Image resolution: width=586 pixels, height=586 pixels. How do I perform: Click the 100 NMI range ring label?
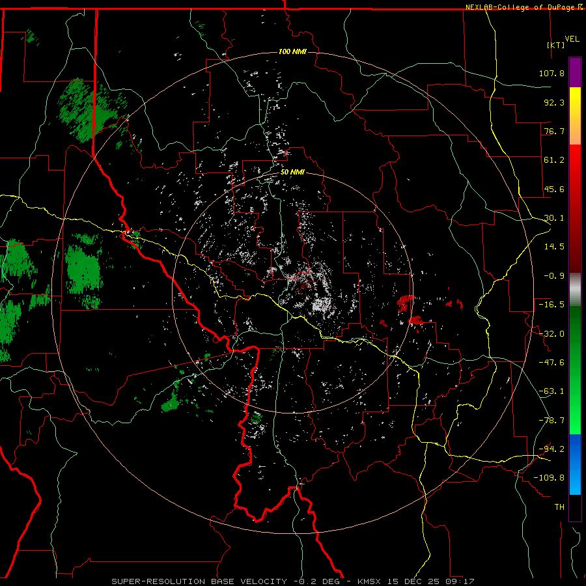(292, 51)
